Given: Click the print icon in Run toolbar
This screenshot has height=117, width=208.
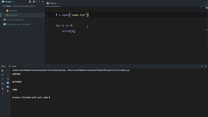Looking at the screenshot, I should (8, 87).
